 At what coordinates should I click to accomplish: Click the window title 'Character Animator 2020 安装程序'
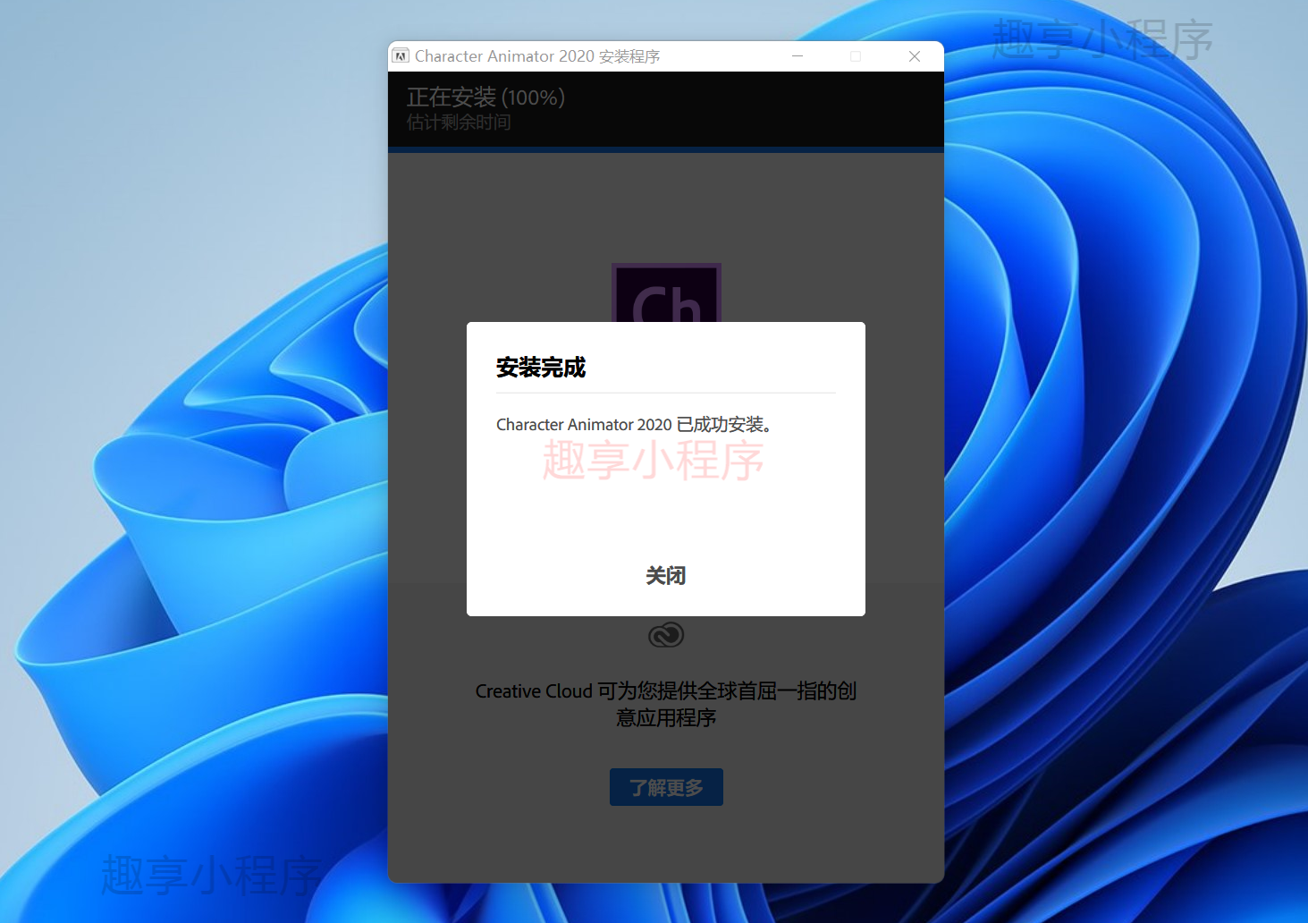coord(537,56)
